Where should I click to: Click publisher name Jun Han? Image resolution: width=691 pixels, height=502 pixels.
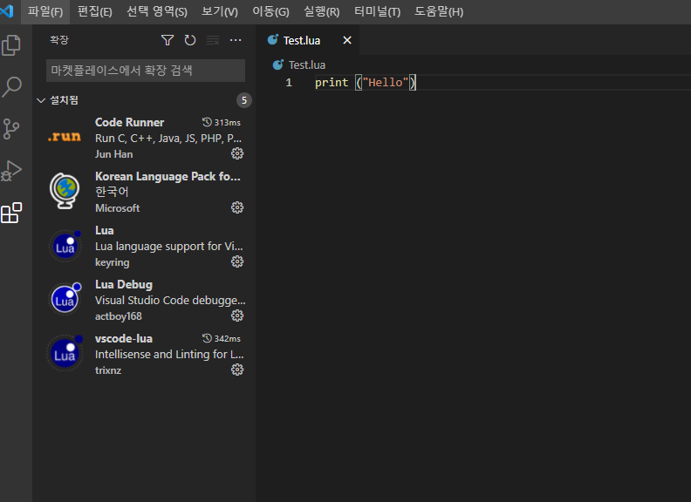[x=113, y=154]
